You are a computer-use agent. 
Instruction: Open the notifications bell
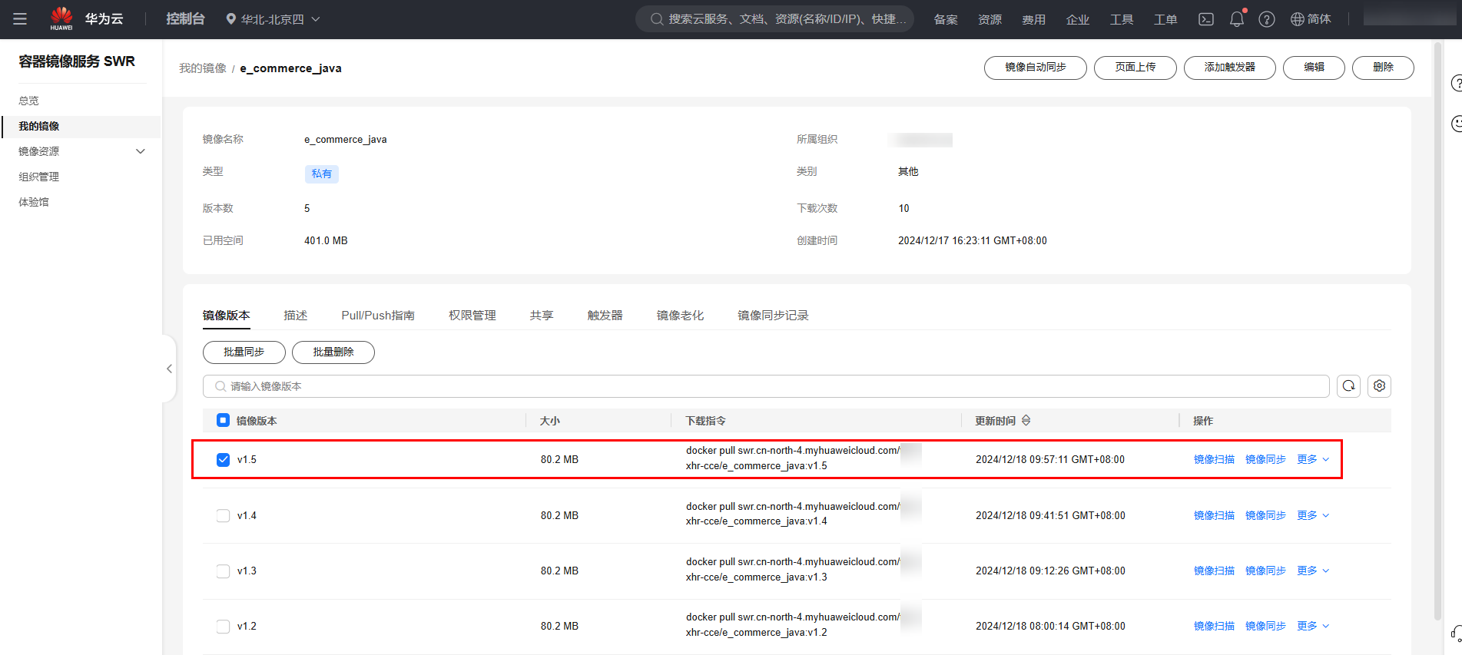pyautogui.click(x=1237, y=19)
